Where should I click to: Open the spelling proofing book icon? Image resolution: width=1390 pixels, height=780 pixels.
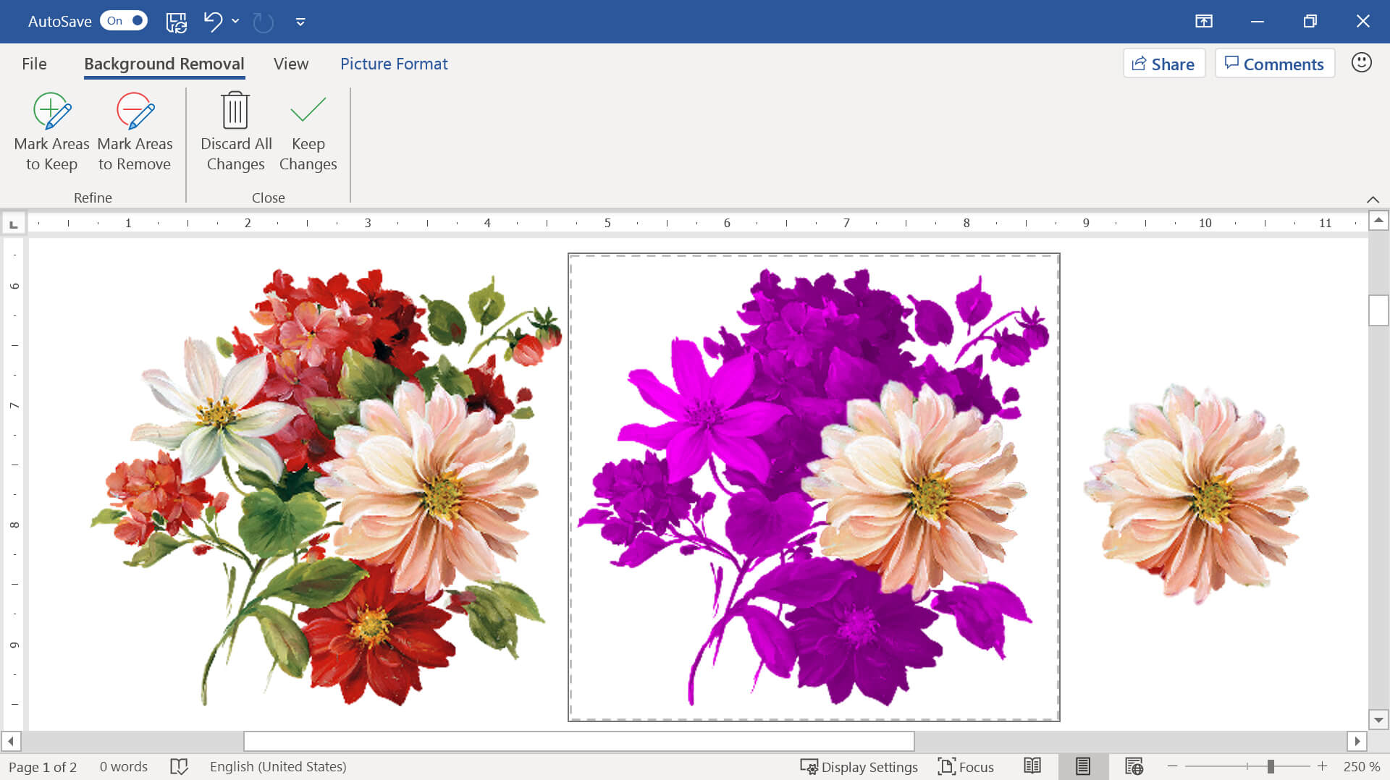click(179, 766)
